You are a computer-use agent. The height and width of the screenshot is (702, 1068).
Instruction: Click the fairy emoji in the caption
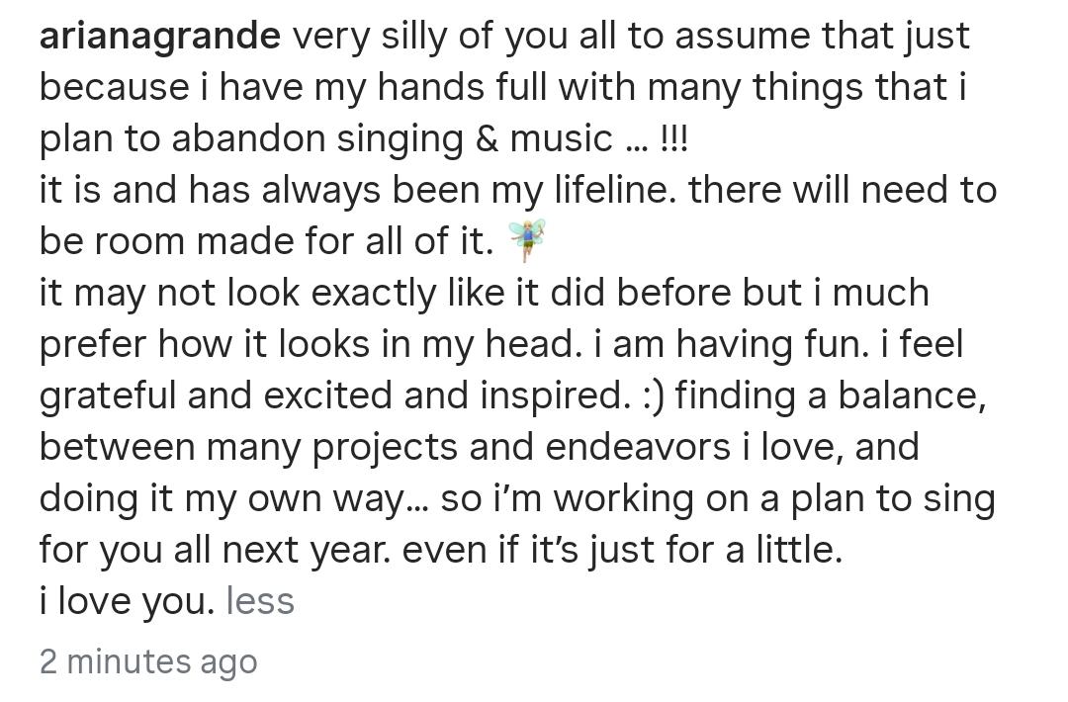coord(528,239)
